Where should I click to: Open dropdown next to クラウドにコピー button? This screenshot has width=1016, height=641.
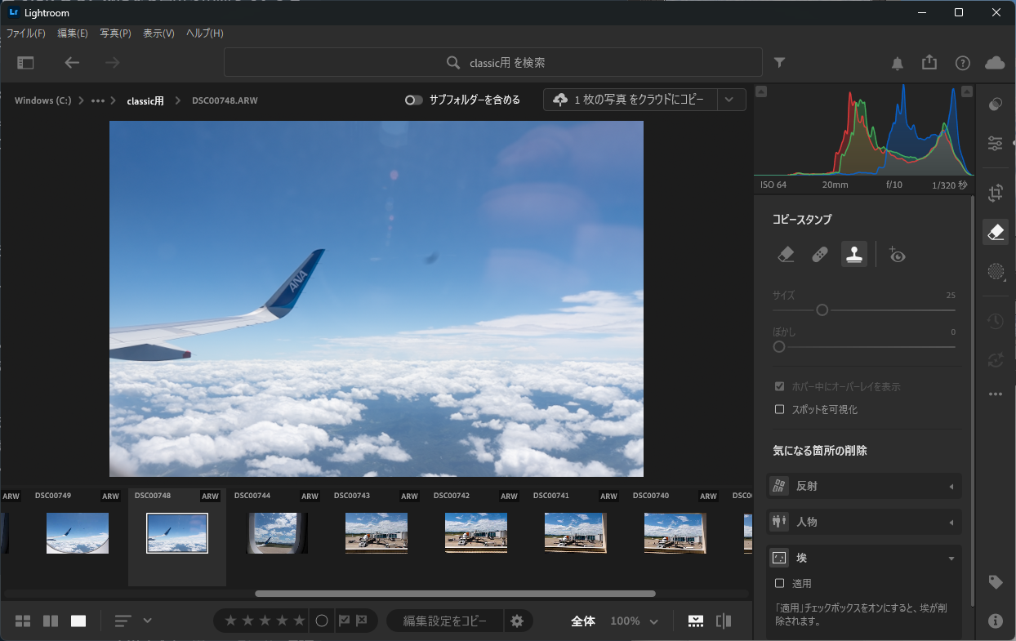pos(731,100)
